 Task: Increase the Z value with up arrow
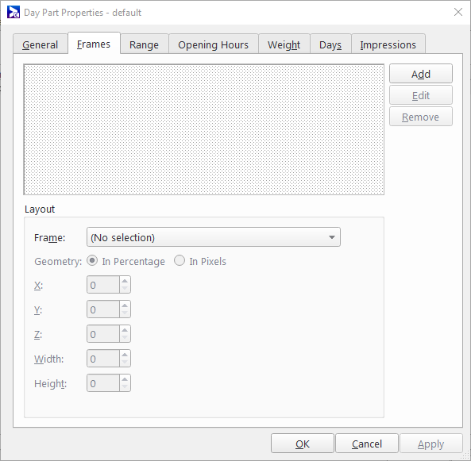(125, 330)
